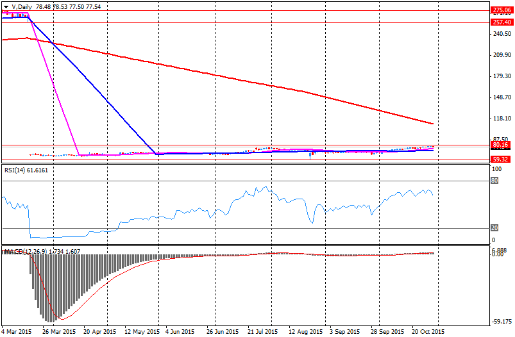515x337 pixels.
Task: Select the 179.30 price axis value
Action: [x=502, y=76]
